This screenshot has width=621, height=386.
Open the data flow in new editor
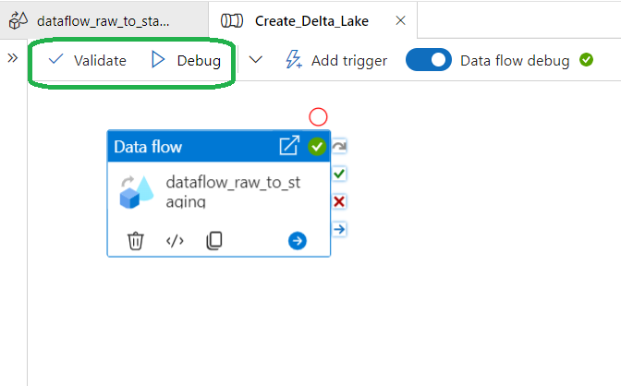[x=289, y=146]
